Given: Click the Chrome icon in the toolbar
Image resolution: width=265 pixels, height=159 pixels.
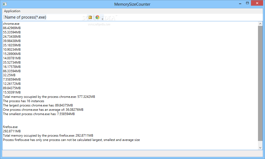Looking at the screenshot, I should 97,17.
